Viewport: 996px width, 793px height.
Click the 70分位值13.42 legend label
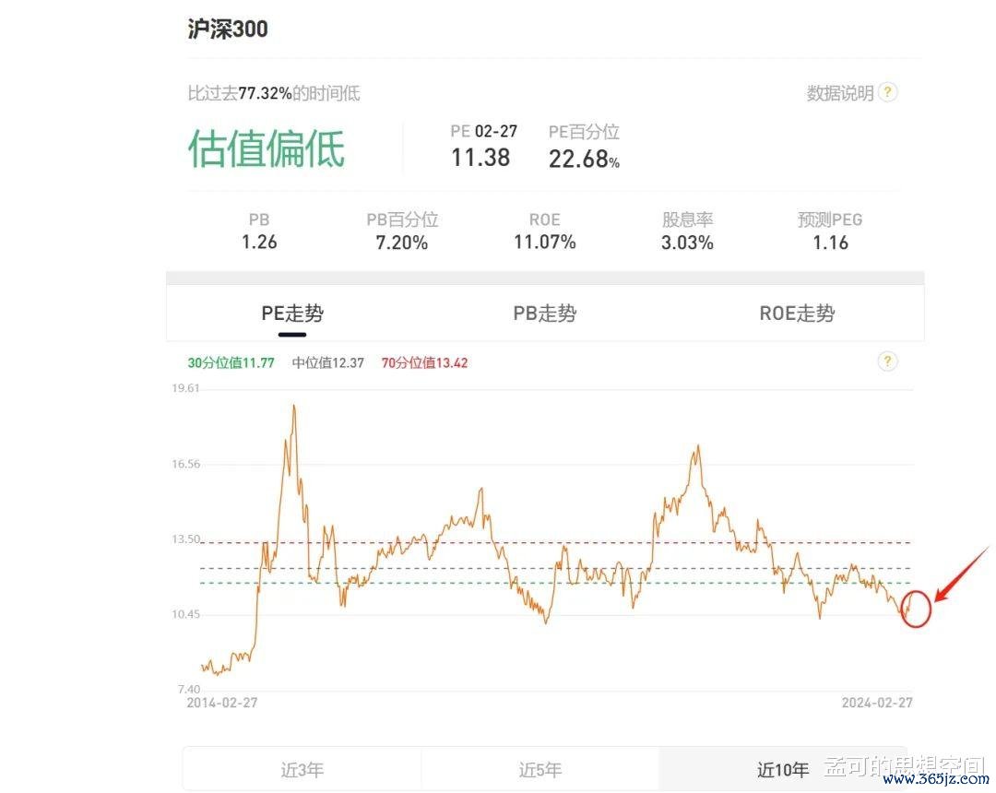(425, 363)
